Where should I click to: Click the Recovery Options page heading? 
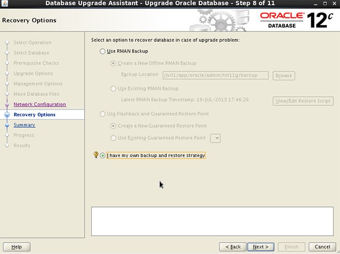29,20
